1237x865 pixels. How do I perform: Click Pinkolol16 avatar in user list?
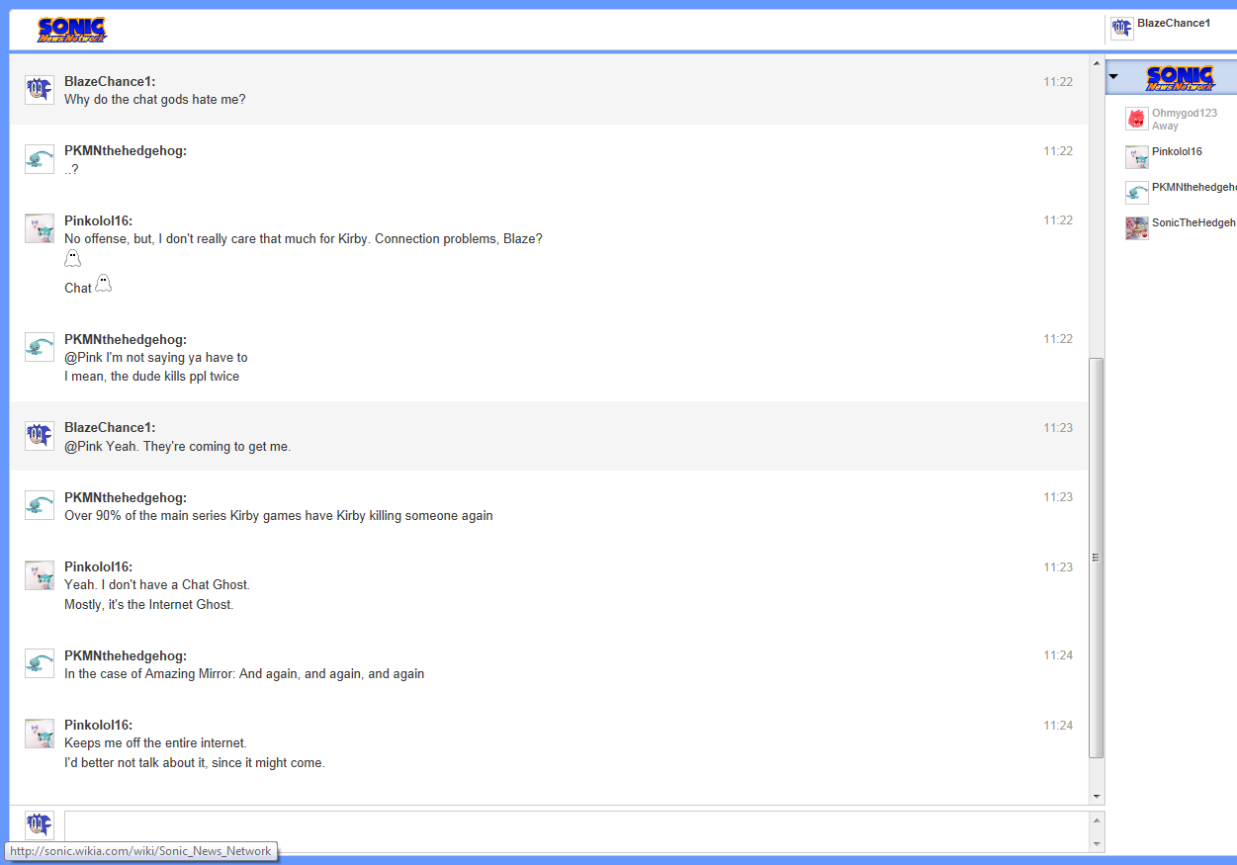point(1136,157)
